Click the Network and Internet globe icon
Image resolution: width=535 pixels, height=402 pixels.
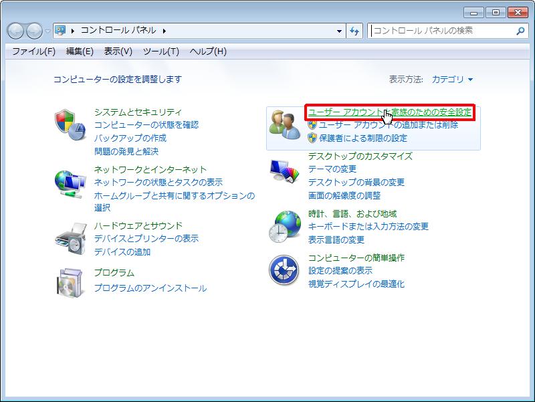pos(70,182)
